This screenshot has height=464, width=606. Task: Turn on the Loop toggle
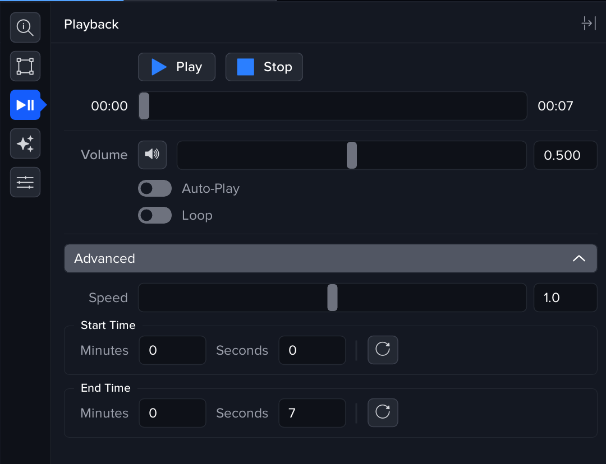(x=155, y=215)
